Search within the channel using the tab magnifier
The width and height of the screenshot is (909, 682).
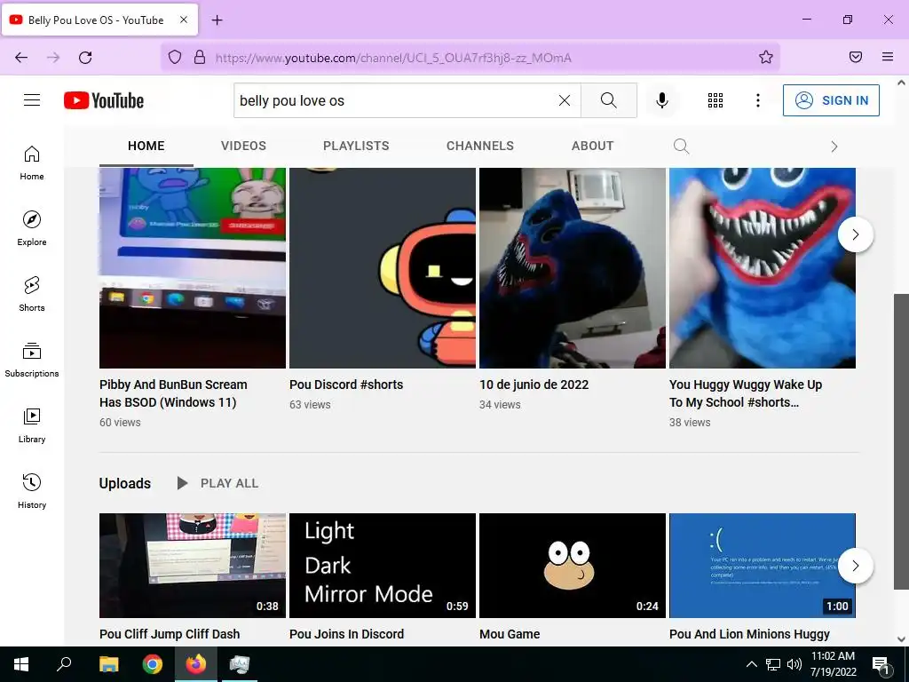(x=681, y=147)
